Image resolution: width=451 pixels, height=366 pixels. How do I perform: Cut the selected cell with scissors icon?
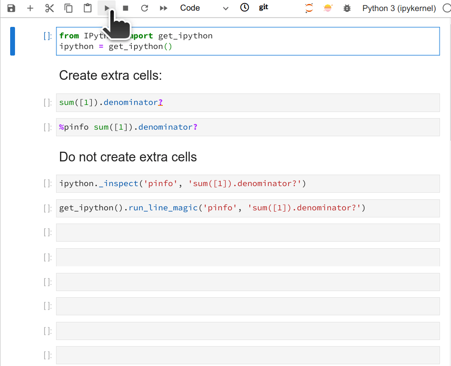[49, 8]
